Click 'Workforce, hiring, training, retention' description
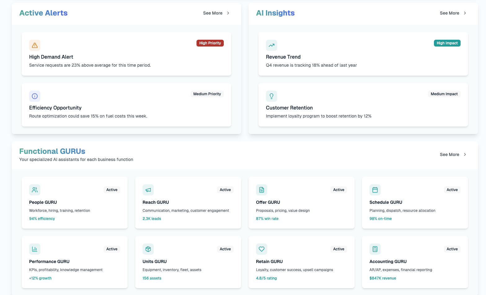 coord(60,211)
